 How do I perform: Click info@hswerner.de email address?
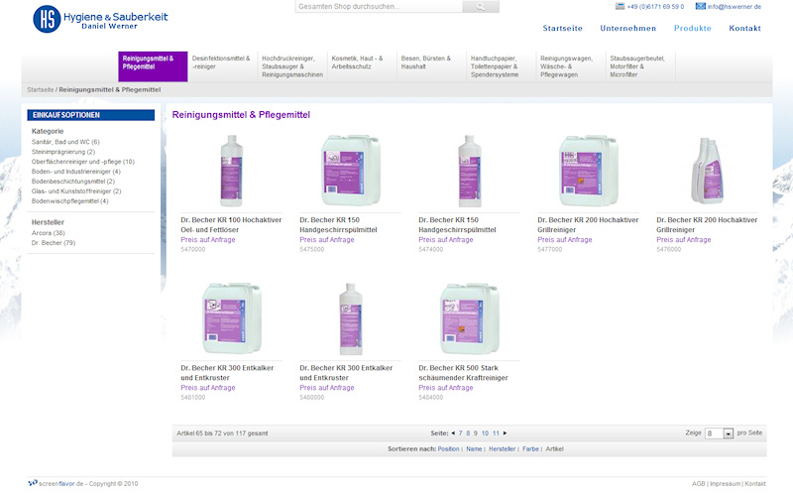734,7
